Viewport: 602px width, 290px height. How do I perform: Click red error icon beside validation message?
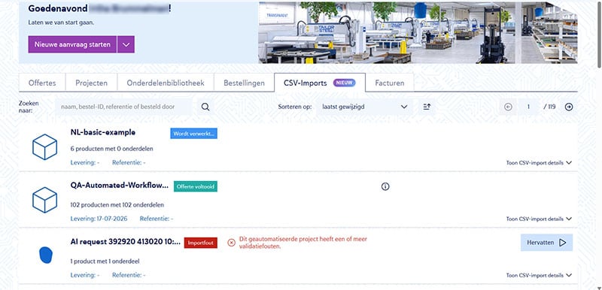tap(231, 243)
